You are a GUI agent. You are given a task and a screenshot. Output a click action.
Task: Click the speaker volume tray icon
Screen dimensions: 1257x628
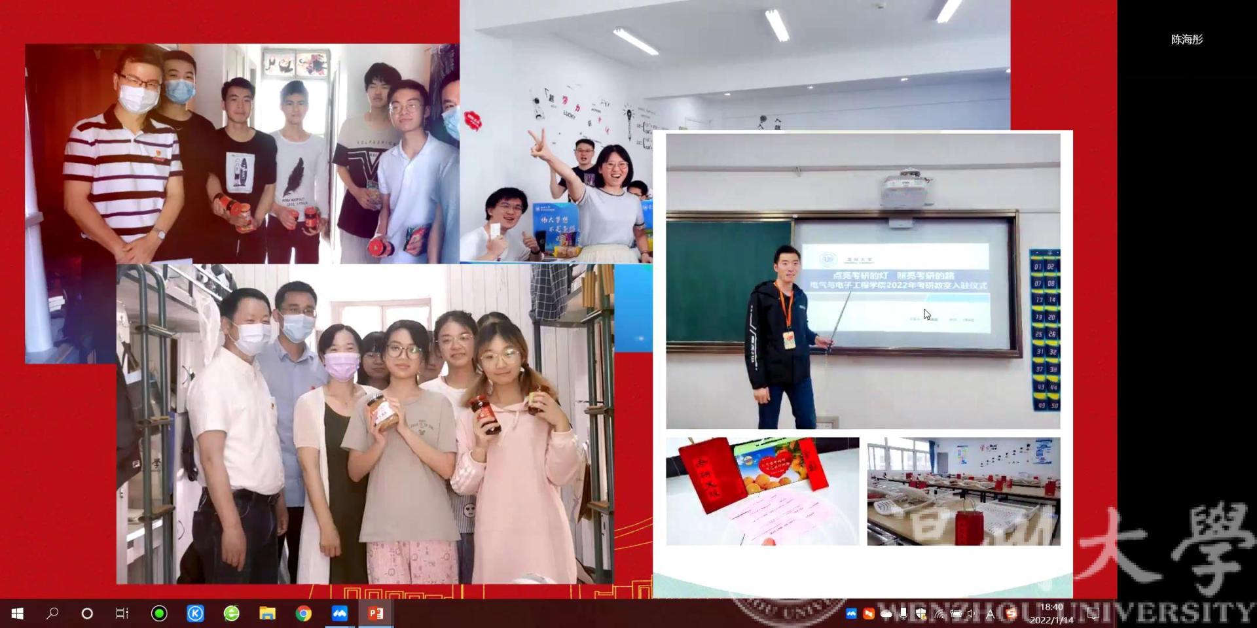pyautogui.click(x=972, y=614)
